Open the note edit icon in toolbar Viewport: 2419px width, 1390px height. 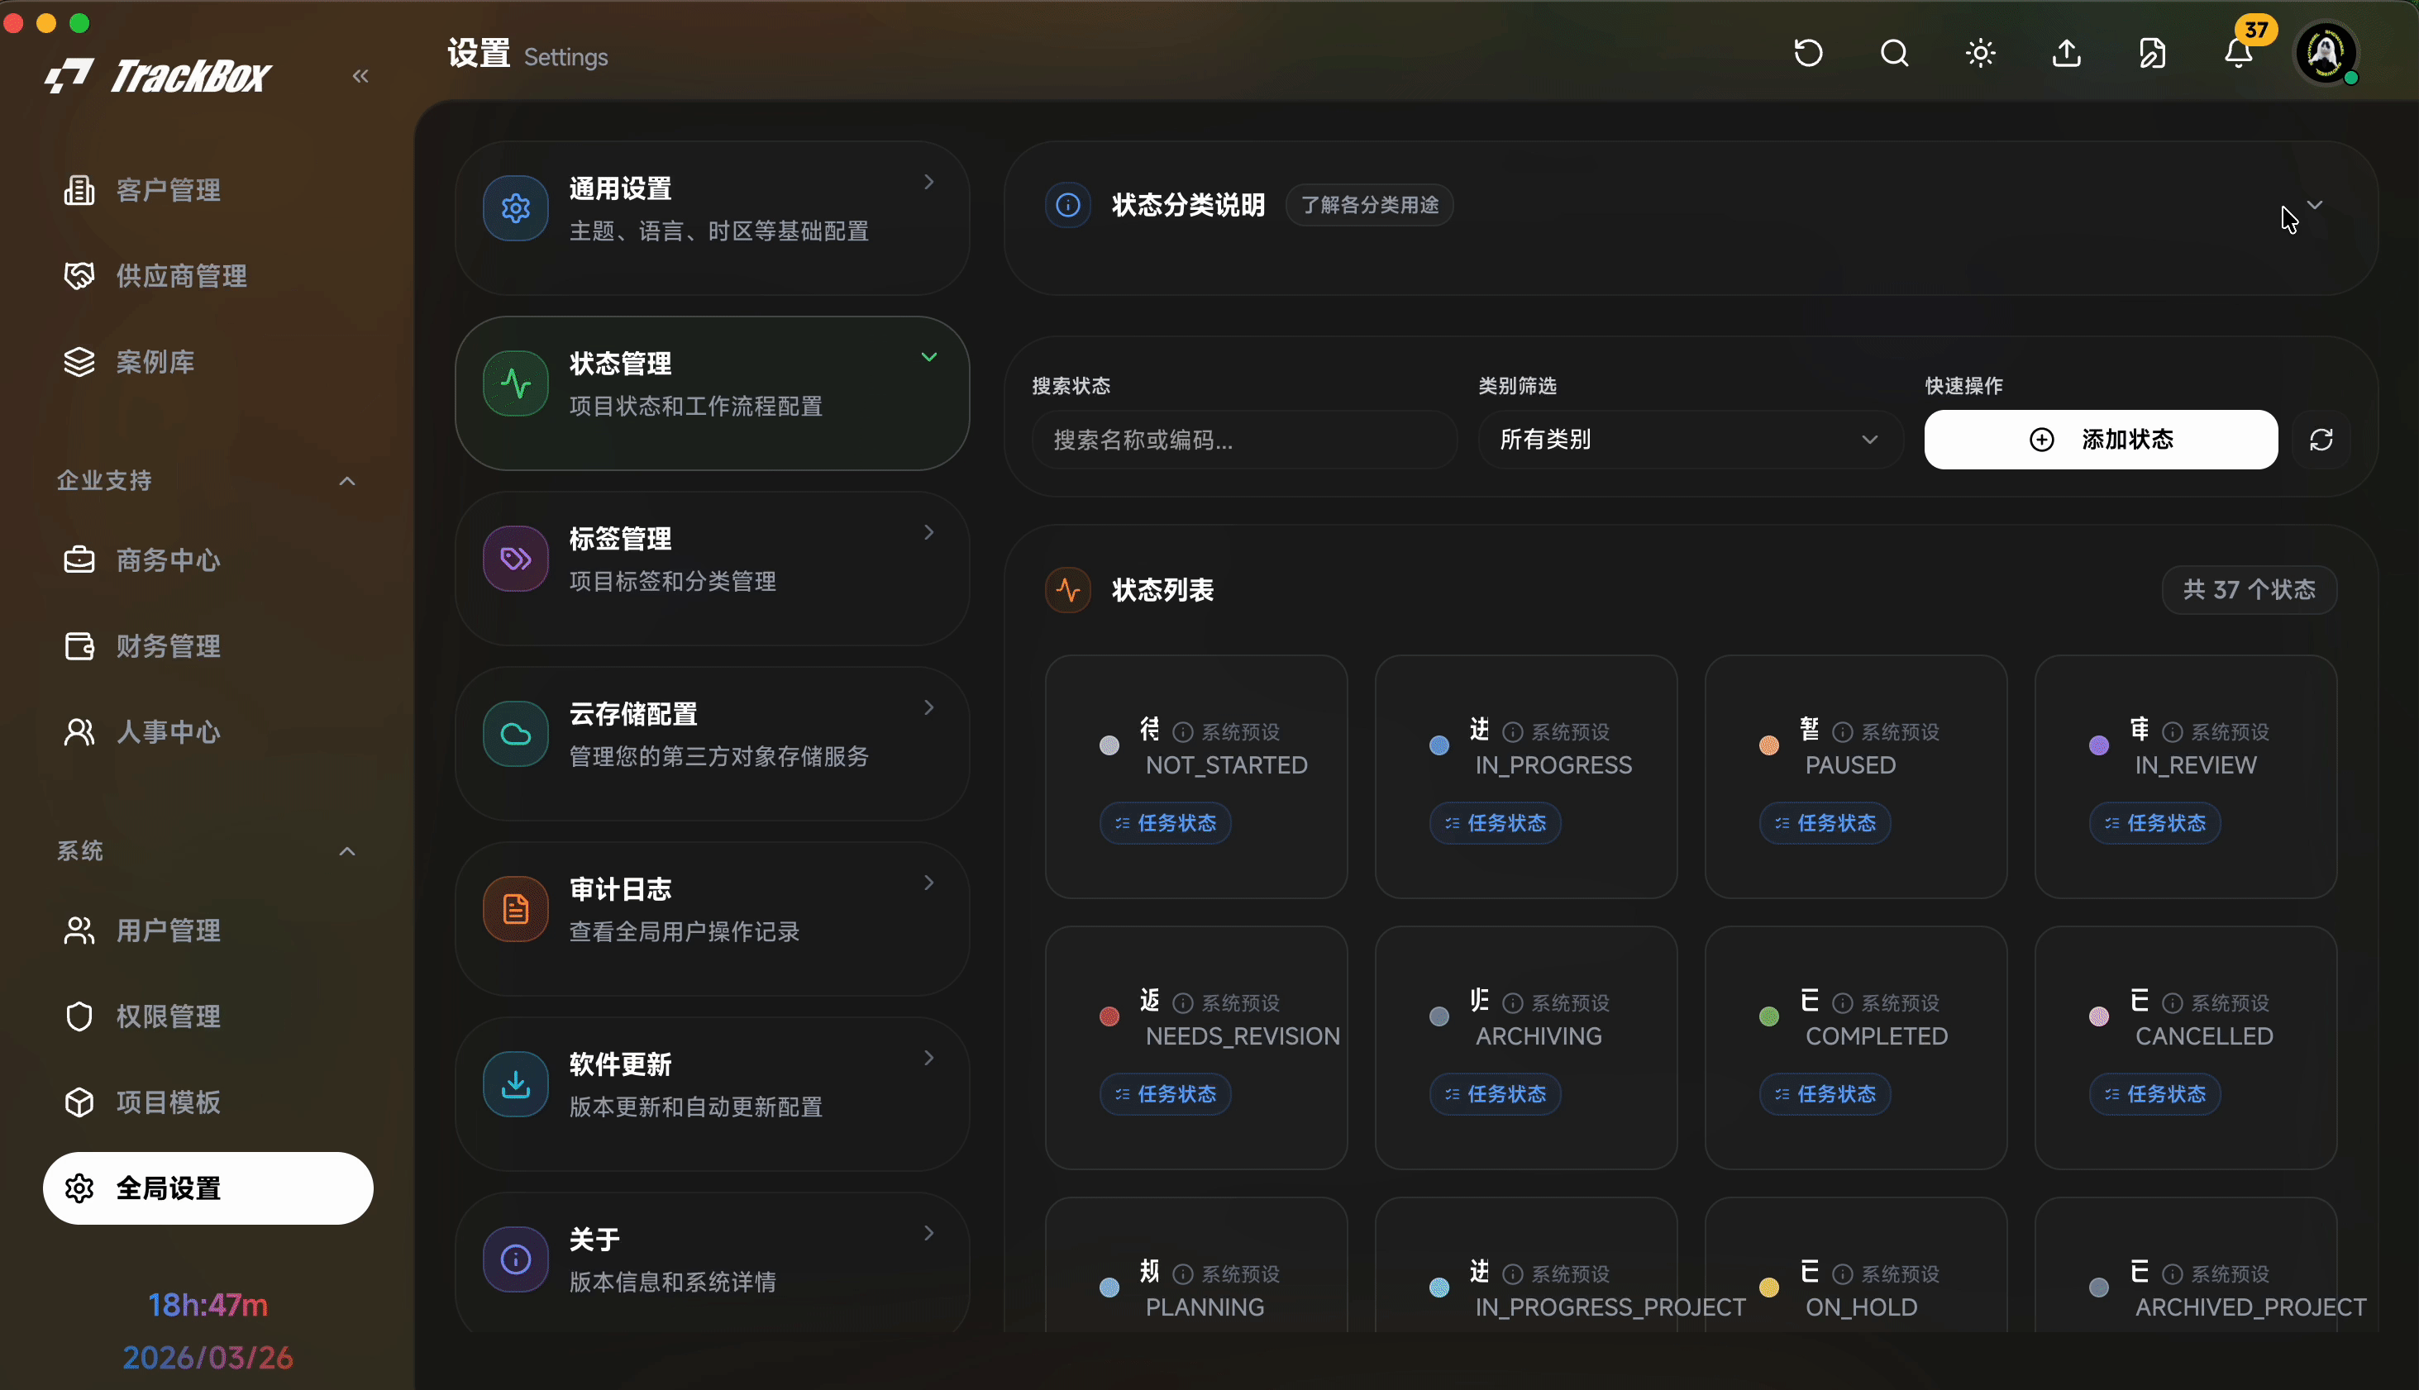click(x=2153, y=54)
